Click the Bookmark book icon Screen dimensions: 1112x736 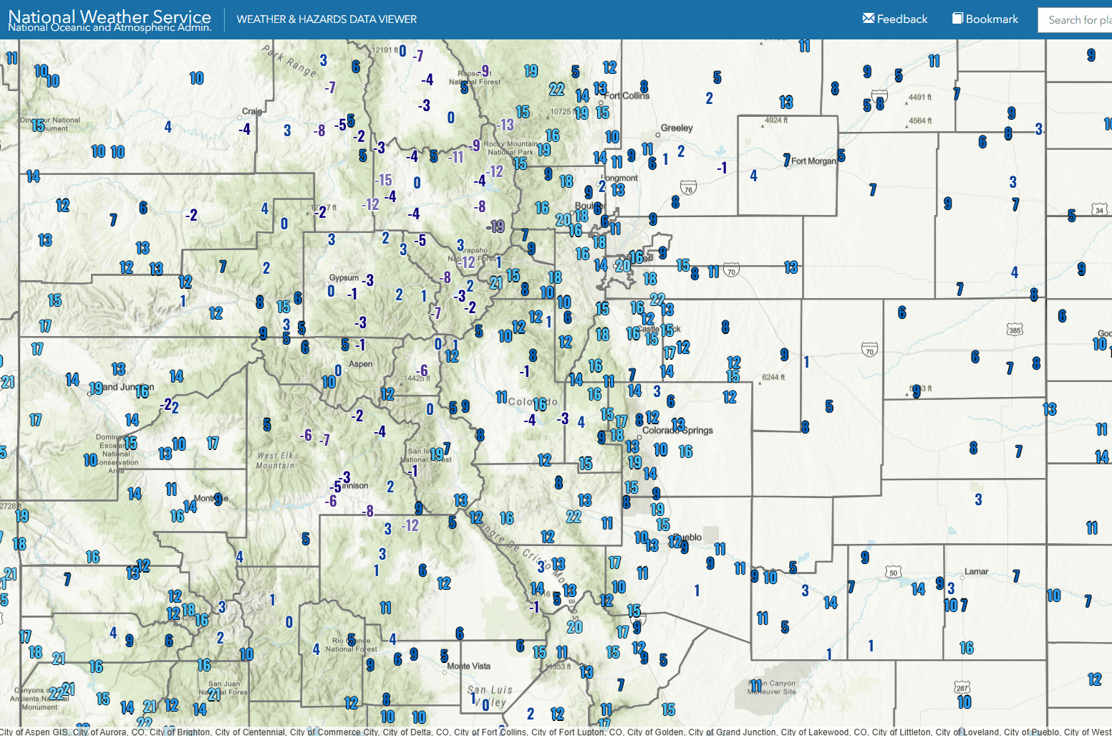pyautogui.click(x=957, y=19)
